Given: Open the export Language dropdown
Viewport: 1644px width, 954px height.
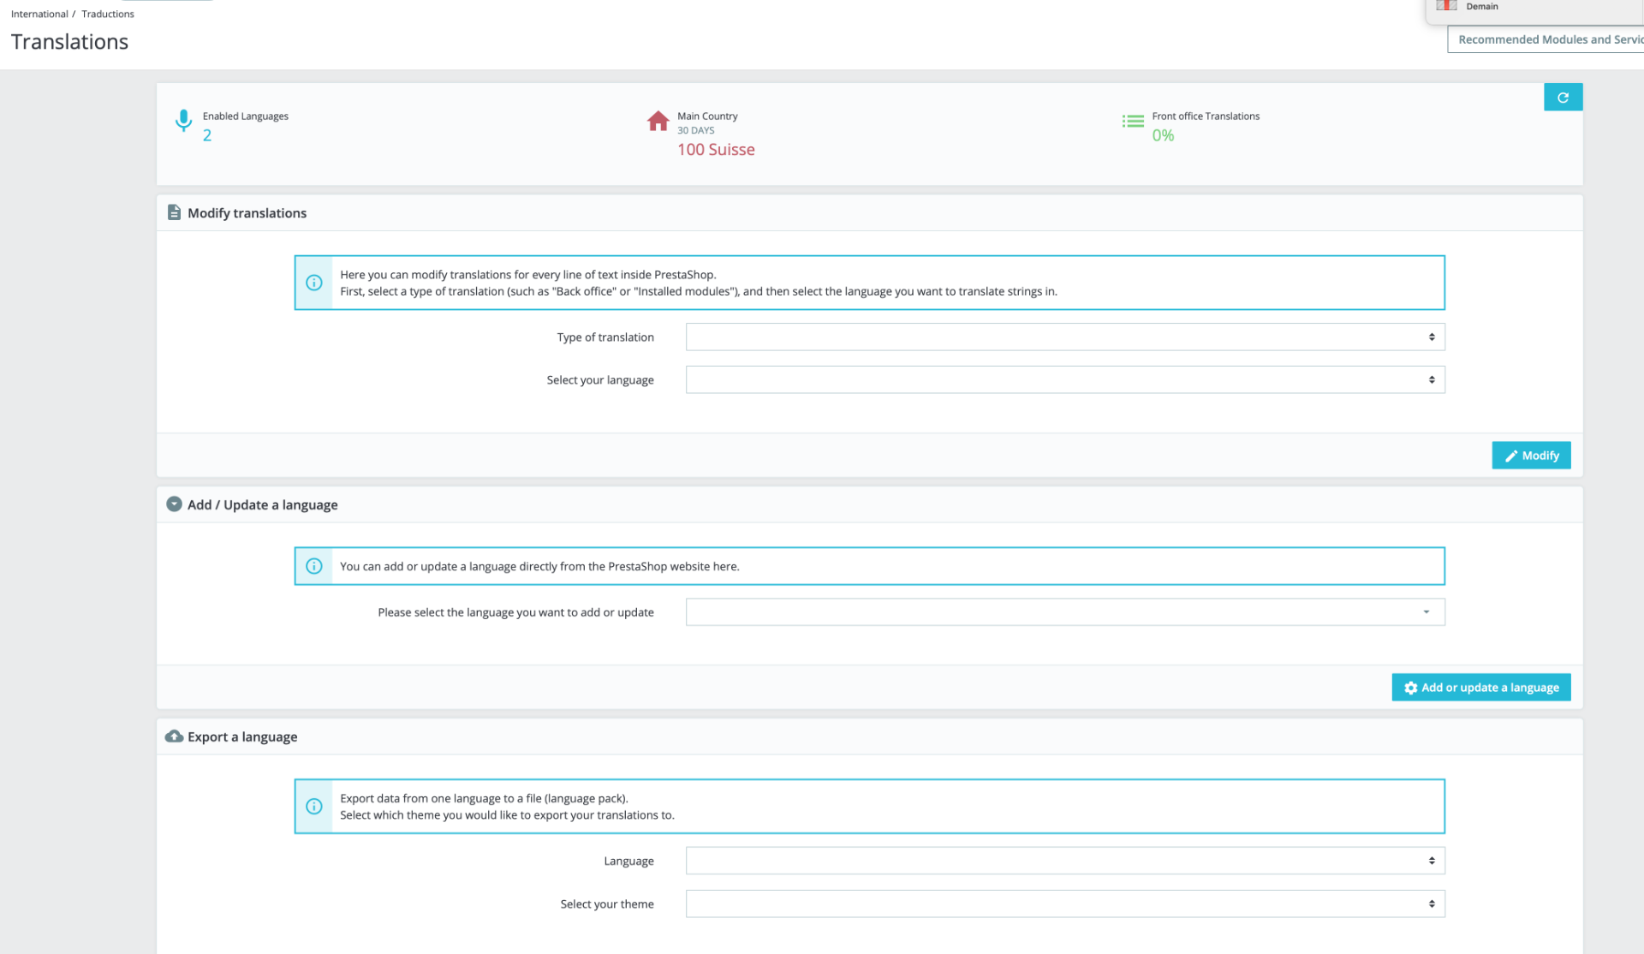Looking at the screenshot, I should [1065, 861].
